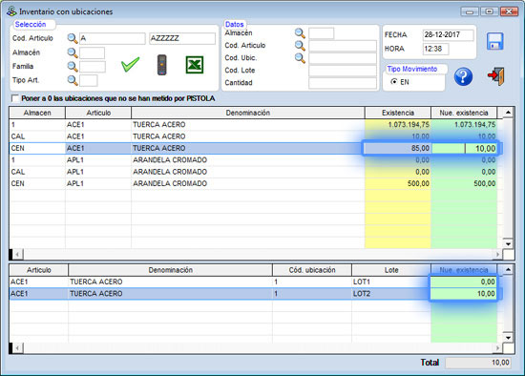525x376 pixels.
Task: Click the Existencia column header
Action: 398,113
